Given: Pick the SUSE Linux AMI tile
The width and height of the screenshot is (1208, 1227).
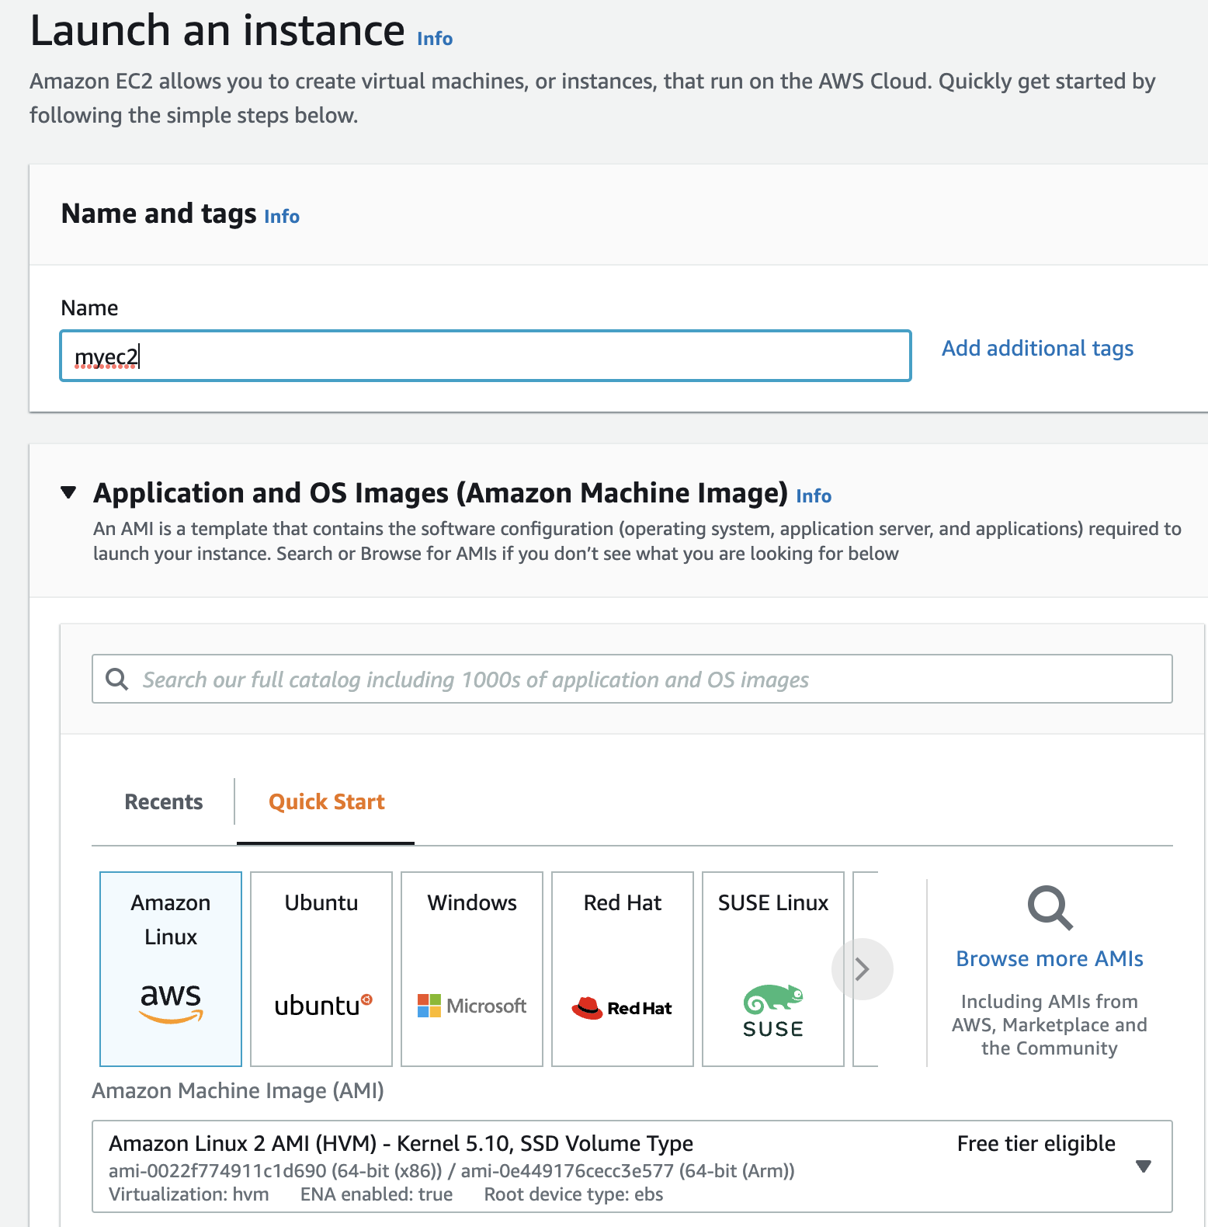Looking at the screenshot, I should tap(773, 968).
